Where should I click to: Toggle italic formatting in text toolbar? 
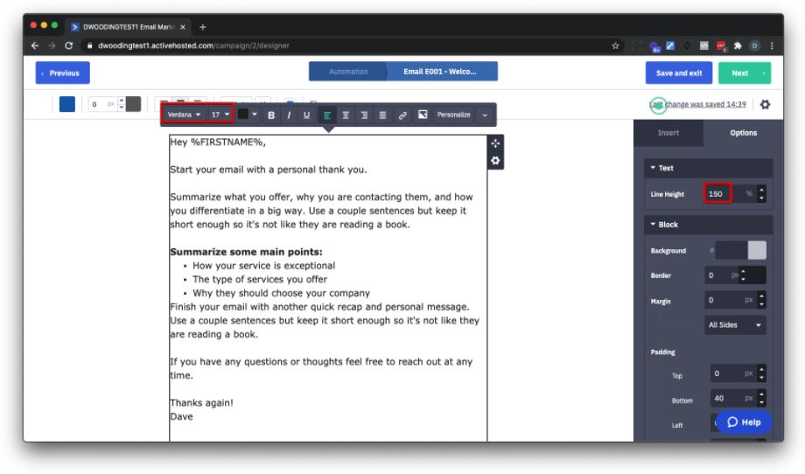289,115
